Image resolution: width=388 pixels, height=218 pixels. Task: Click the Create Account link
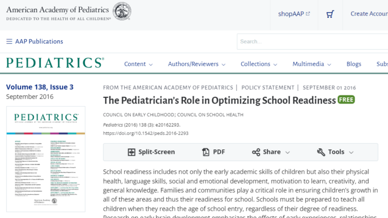pos(369,14)
